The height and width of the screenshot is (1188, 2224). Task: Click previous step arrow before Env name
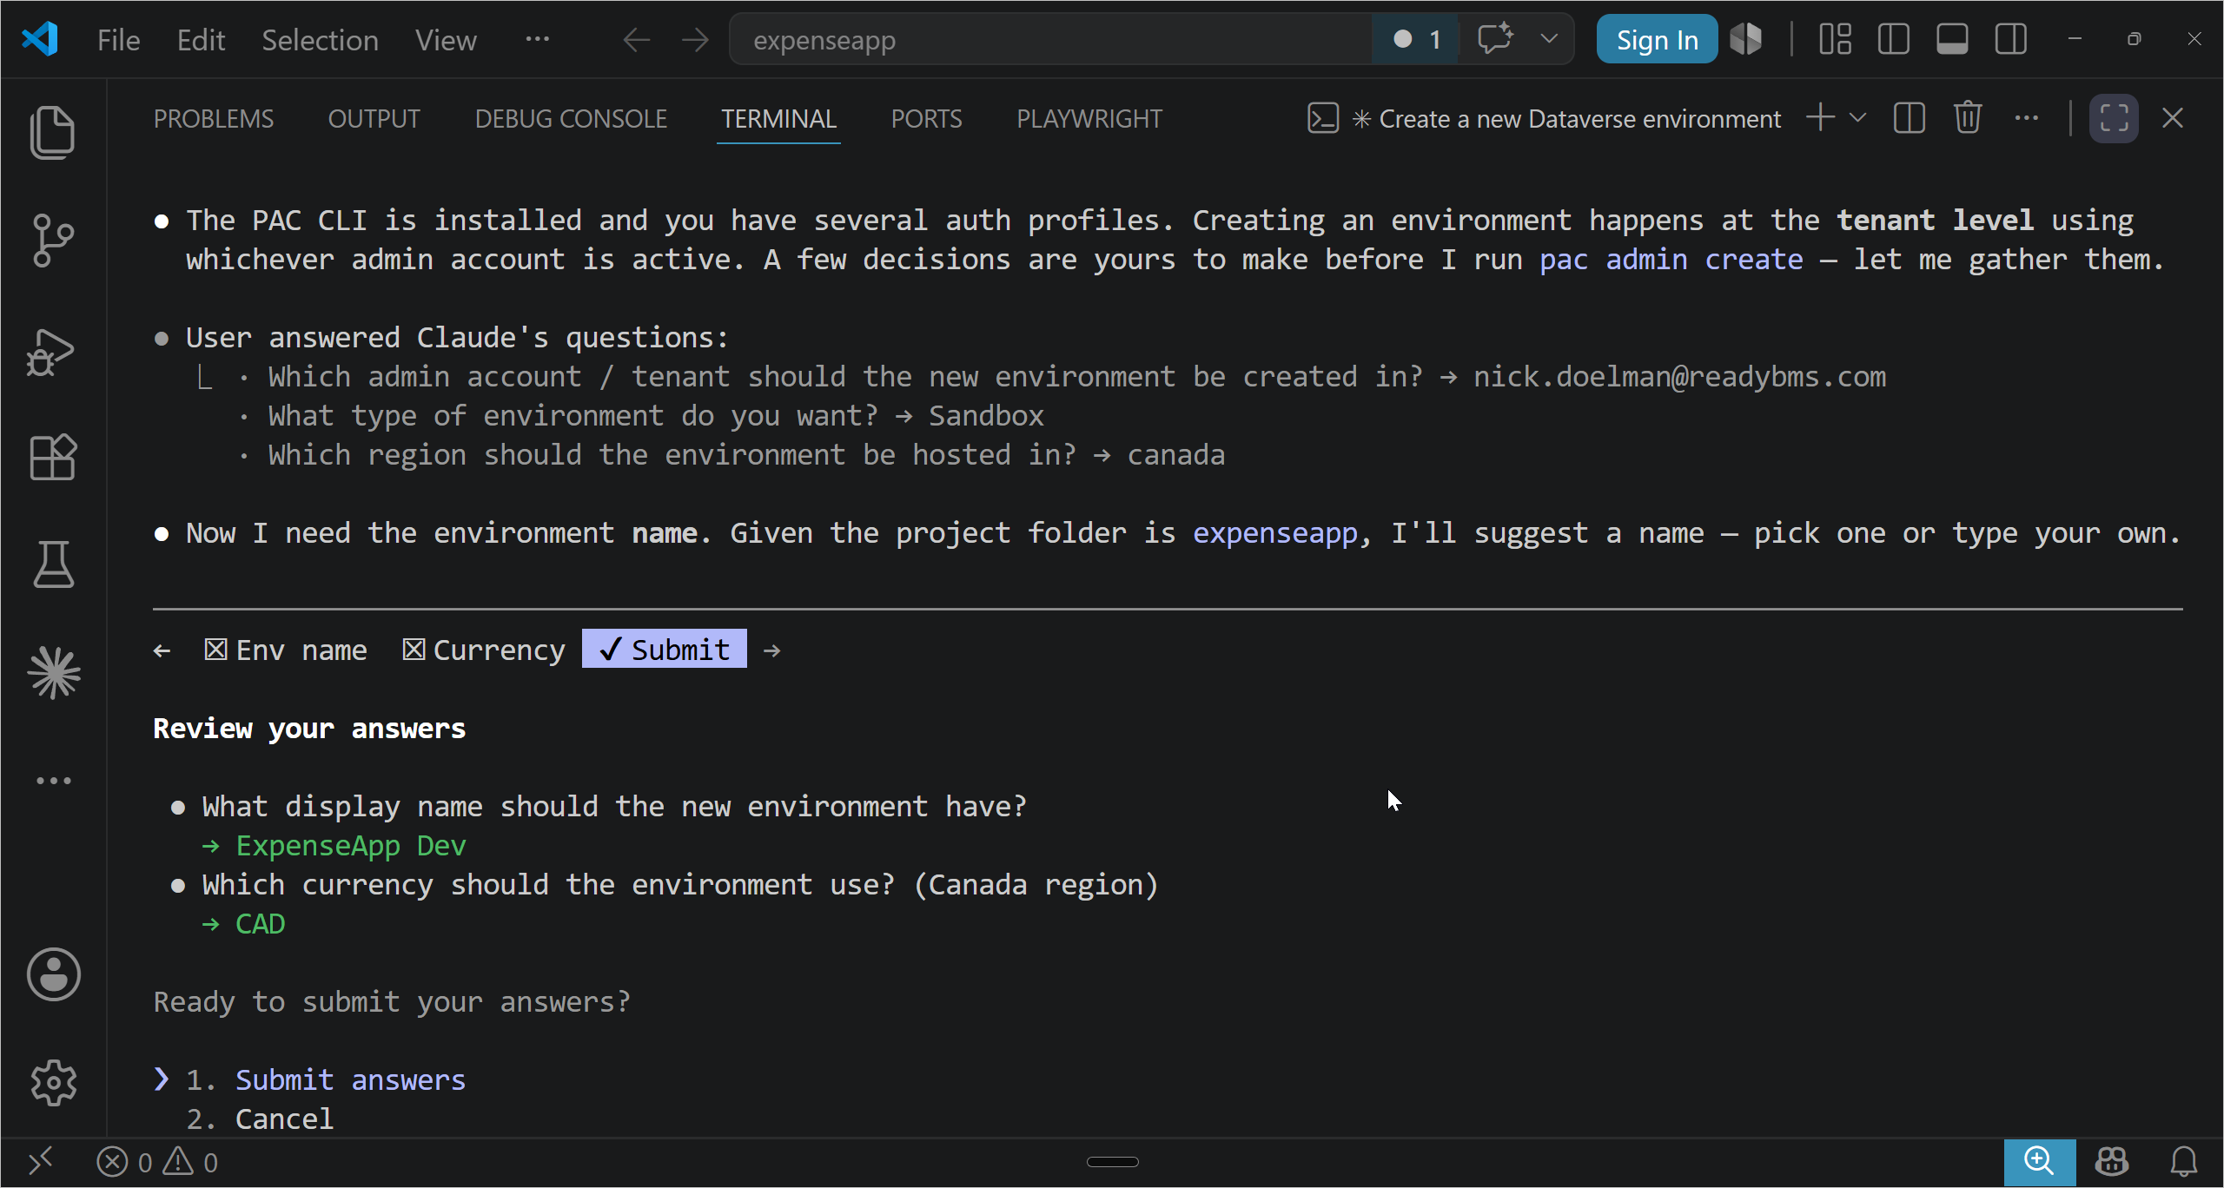click(162, 650)
